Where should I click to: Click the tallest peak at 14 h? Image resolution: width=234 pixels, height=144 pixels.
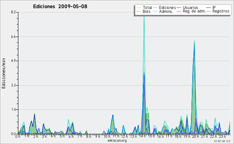pos(144,16)
